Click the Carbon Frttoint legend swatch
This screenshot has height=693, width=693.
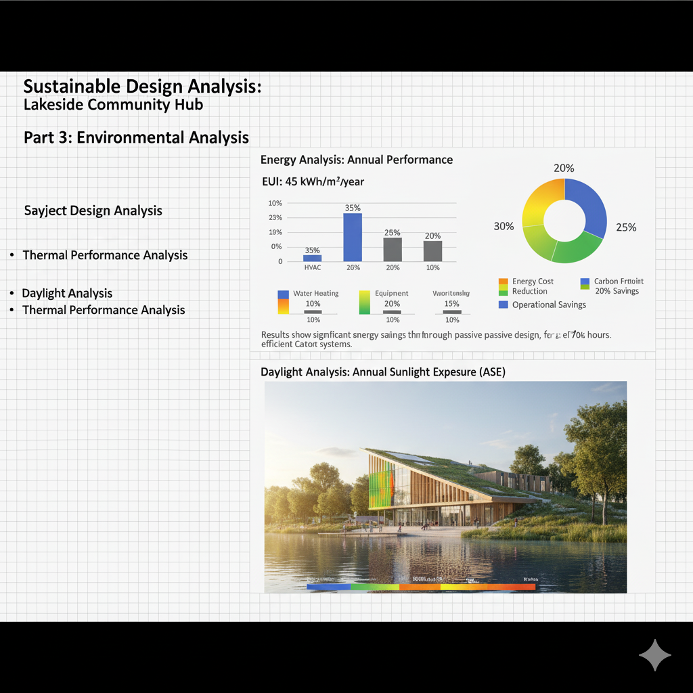pyautogui.click(x=585, y=284)
